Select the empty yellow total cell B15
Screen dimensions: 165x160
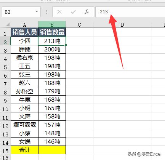52,150
